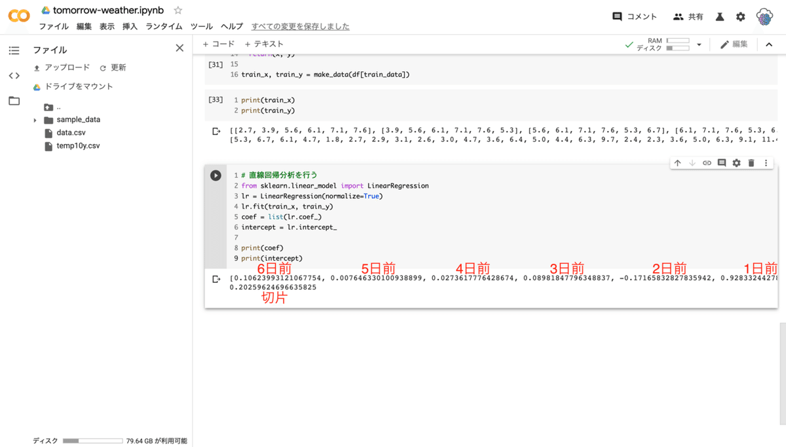Go to the parent directory '..'
Viewport: 786px width, 447px height.
pos(52,107)
